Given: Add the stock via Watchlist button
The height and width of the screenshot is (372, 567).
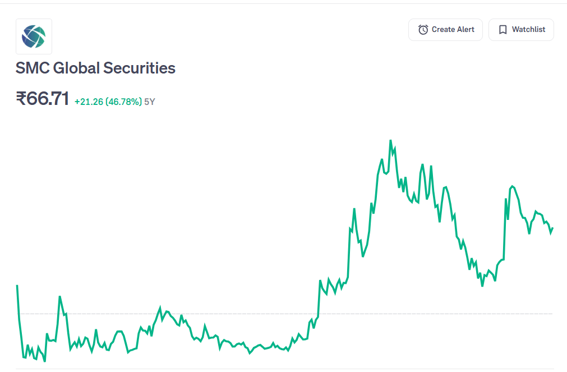Looking at the screenshot, I should [521, 30].
